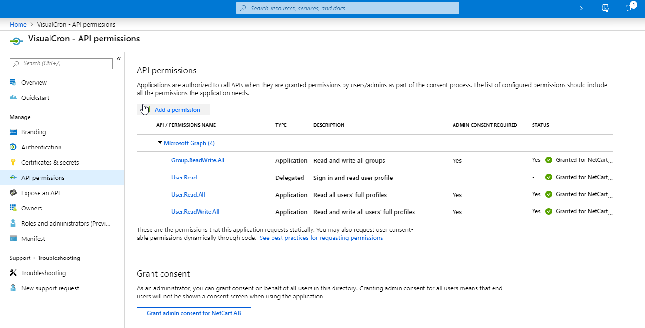Open the Quickstart section
Viewport: 645px width, 328px height.
[x=35, y=97]
